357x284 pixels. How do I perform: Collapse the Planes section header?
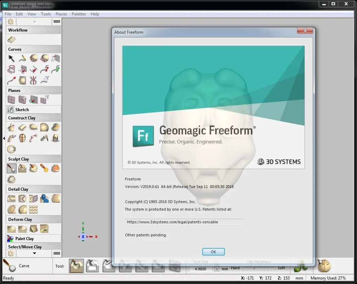[34, 90]
